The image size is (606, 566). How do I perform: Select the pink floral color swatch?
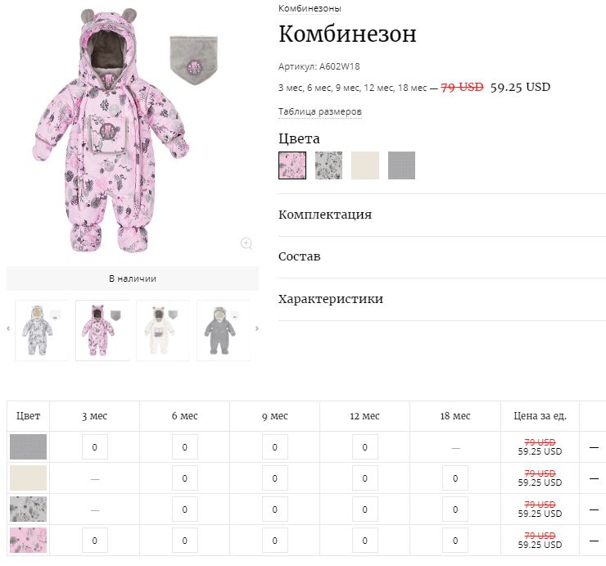click(292, 165)
